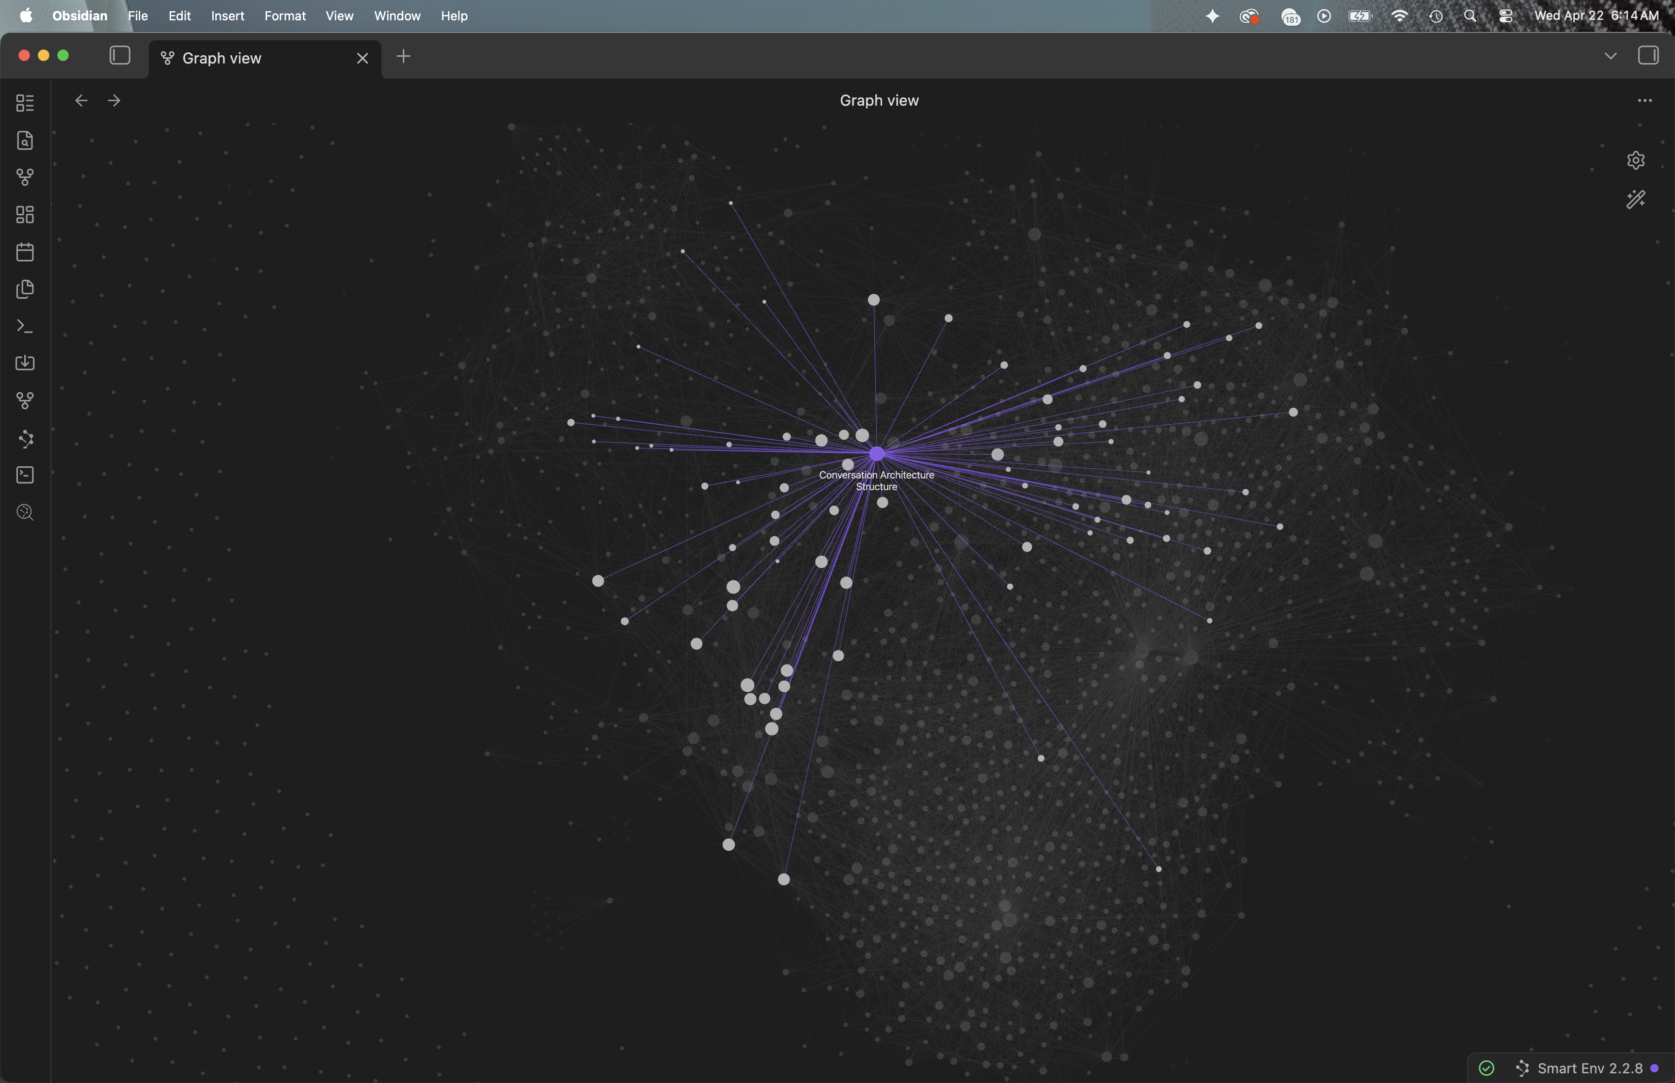Open today's daily note calendar icon
The image size is (1675, 1083).
[25, 252]
